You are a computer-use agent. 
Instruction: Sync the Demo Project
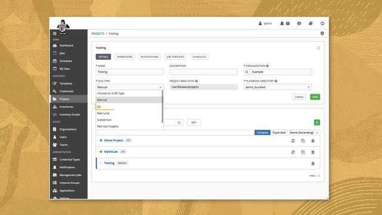click(293, 141)
